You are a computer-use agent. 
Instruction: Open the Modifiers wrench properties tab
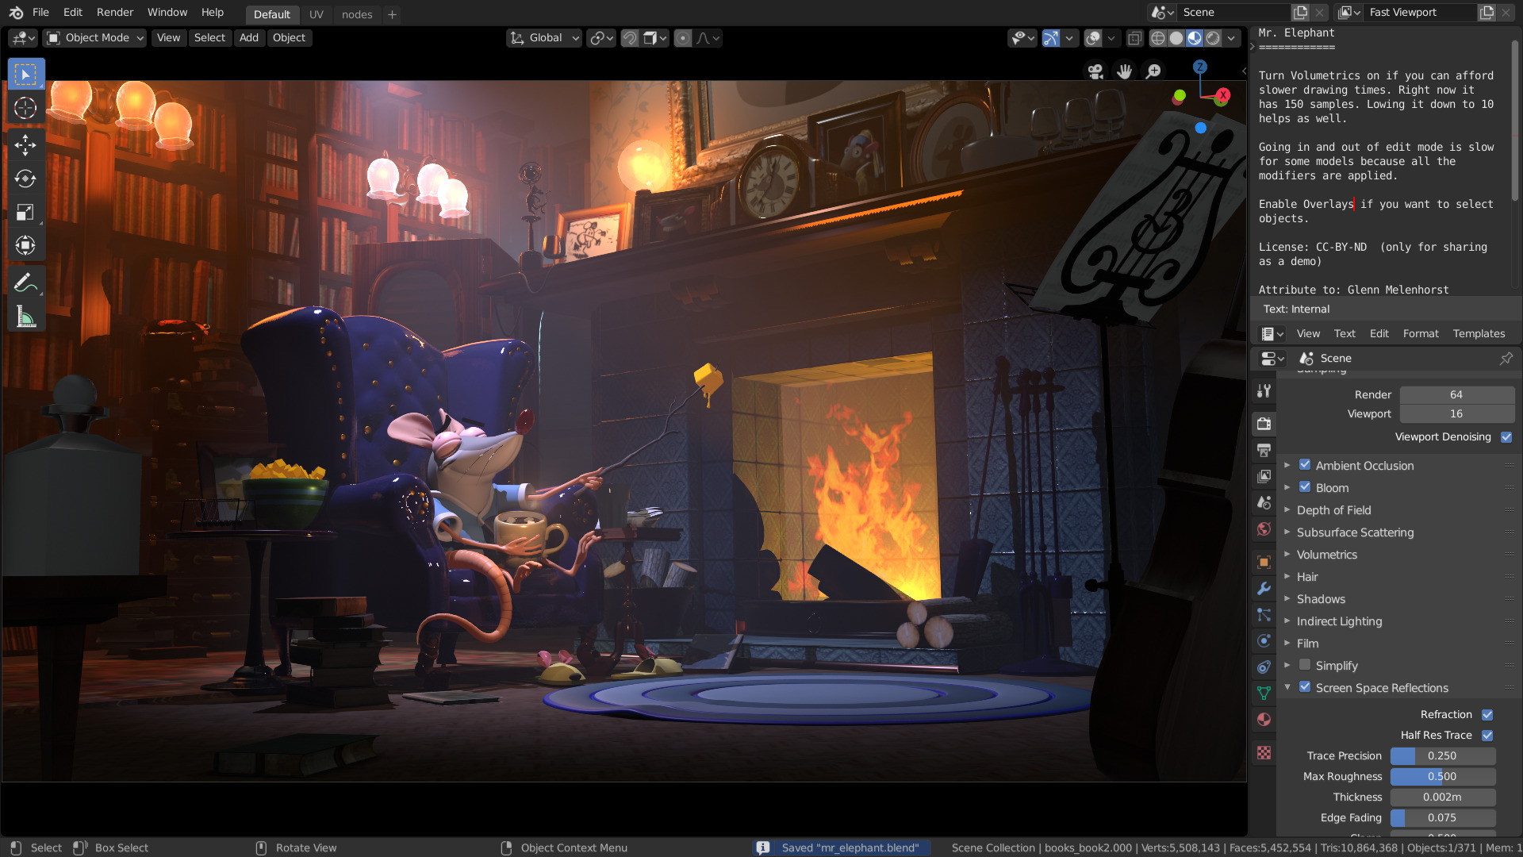coord(1264,588)
